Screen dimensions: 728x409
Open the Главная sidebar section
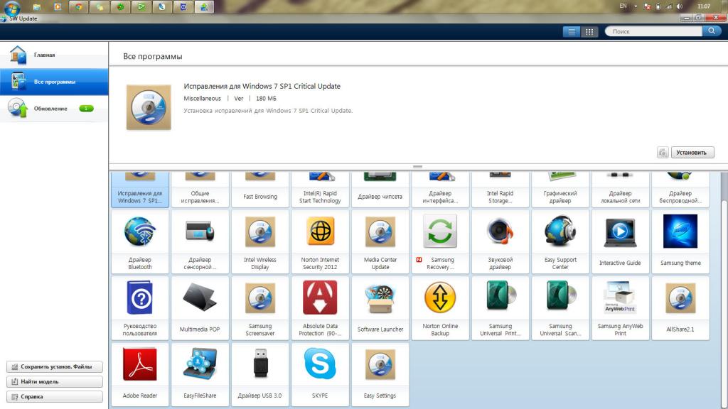point(54,55)
